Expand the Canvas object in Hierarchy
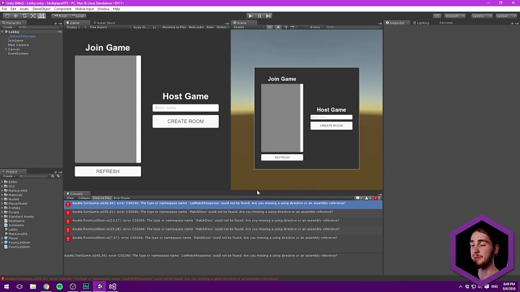 [x=6, y=49]
